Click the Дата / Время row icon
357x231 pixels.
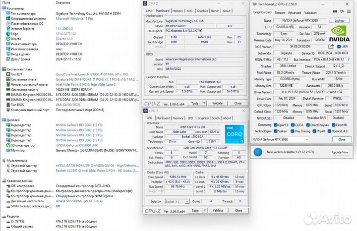pos(8,59)
